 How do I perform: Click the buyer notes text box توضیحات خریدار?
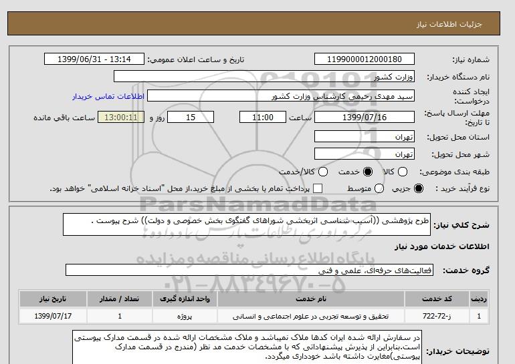coord(247,347)
